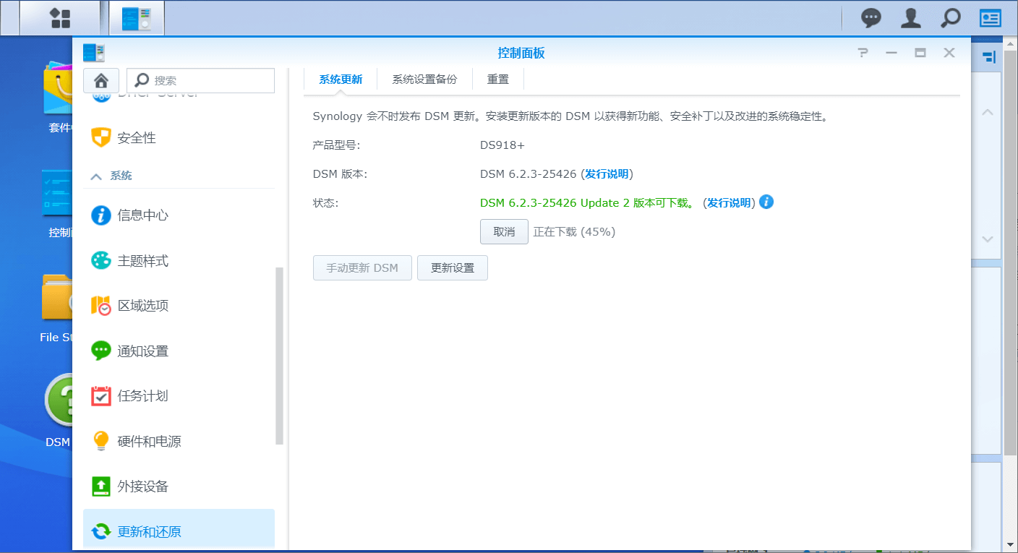This screenshot has width=1018, height=553.
Task: Open 主题样式 theme settings
Action: click(x=141, y=260)
